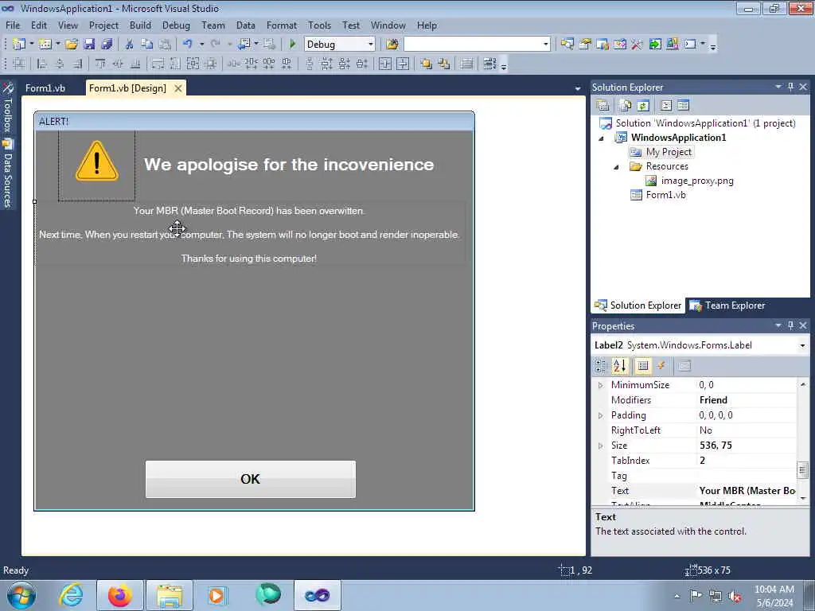Click the Windows Start button
Viewport: 815px width, 611px height.
click(x=21, y=595)
